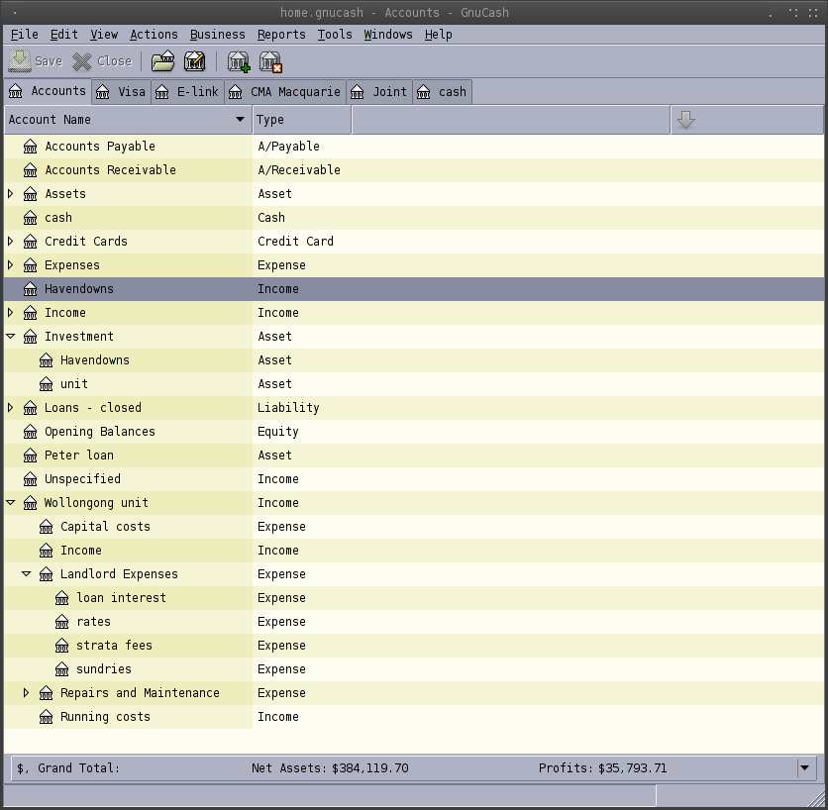Click the Close toolbar button
The width and height of the screenshot is (828, 810).
click(102, 61)
